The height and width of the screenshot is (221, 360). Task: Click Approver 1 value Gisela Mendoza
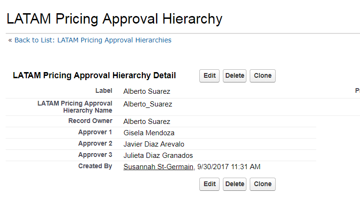(x=149, y=133)
